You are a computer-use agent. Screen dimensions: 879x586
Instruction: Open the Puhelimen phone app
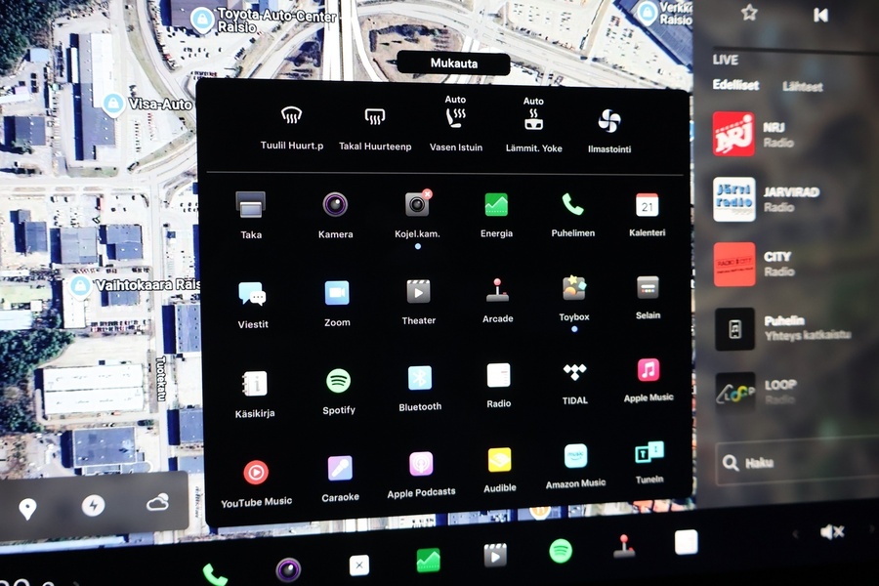[x=572, y=204]
